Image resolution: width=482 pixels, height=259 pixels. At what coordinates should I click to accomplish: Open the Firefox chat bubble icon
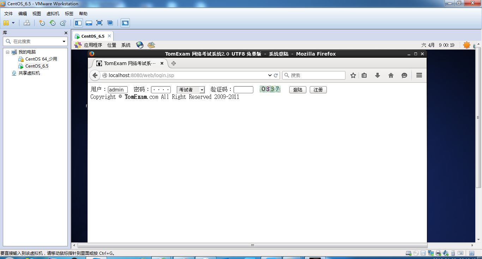click(x=404, y=75)
